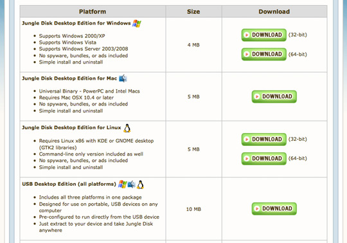Viewport: 347px width, 243px height.
Task: Click the Windows logo in USB Desktop Edition row
Action: (x=122, y=184)
